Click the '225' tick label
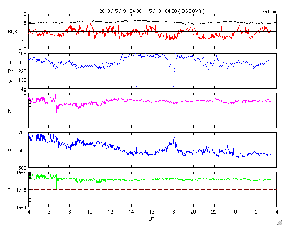 pyautogui.click(x=23, y=71)
